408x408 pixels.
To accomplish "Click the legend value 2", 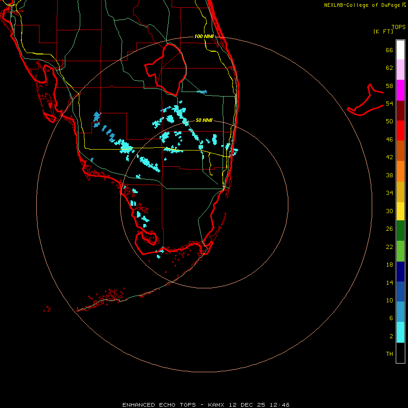I will [x=391, y=336].
